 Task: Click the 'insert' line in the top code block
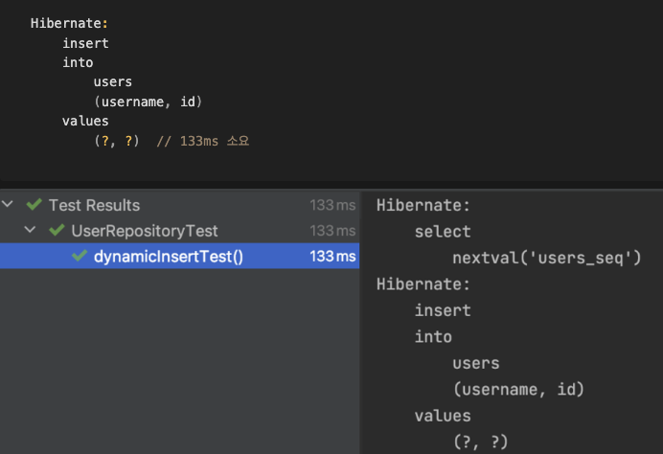[x=85, y=43]
